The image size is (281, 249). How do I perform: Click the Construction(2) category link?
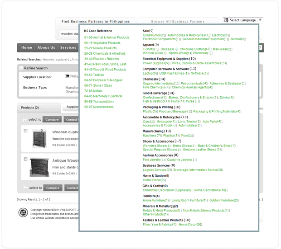tap(154, 35)
